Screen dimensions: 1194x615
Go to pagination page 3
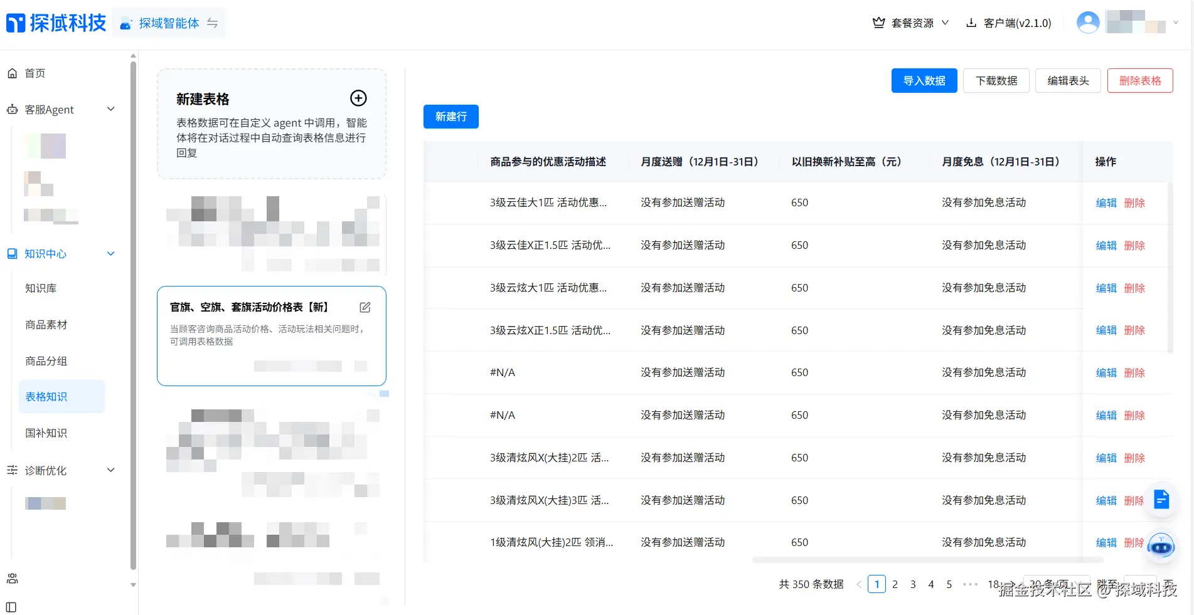(x=913, y=584)
